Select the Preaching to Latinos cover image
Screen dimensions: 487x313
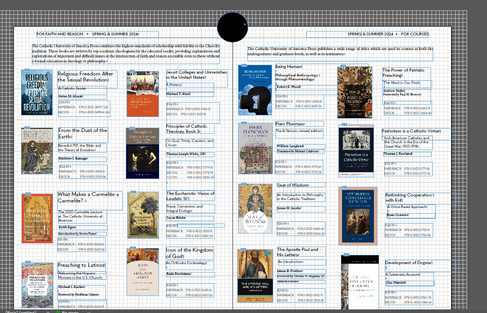click(37, 285)
